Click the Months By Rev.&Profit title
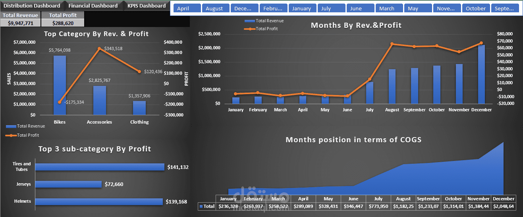Viewport: 523px width, 217px height. point(356,25)
